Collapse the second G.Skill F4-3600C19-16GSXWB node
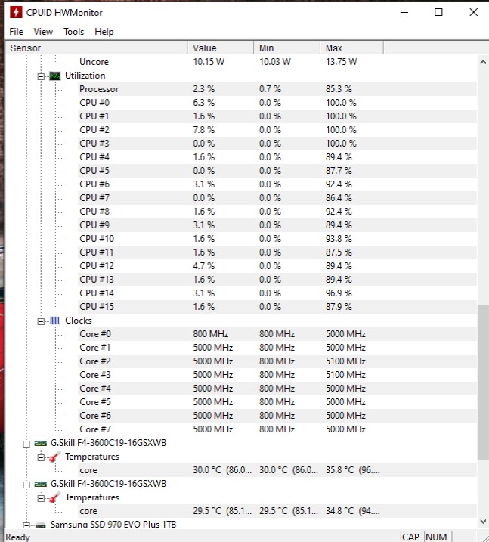489x542 pixels. click(x=26, y=485)
